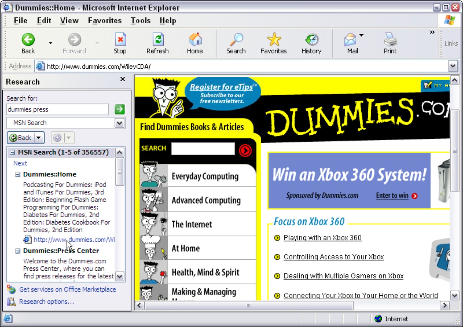The image size is (463, 327).
Task: Click the address bar URL field
Action: [x=247, y=66]
